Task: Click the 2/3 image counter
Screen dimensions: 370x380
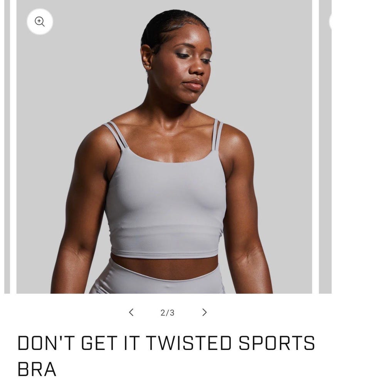Action: pos(167,313)
